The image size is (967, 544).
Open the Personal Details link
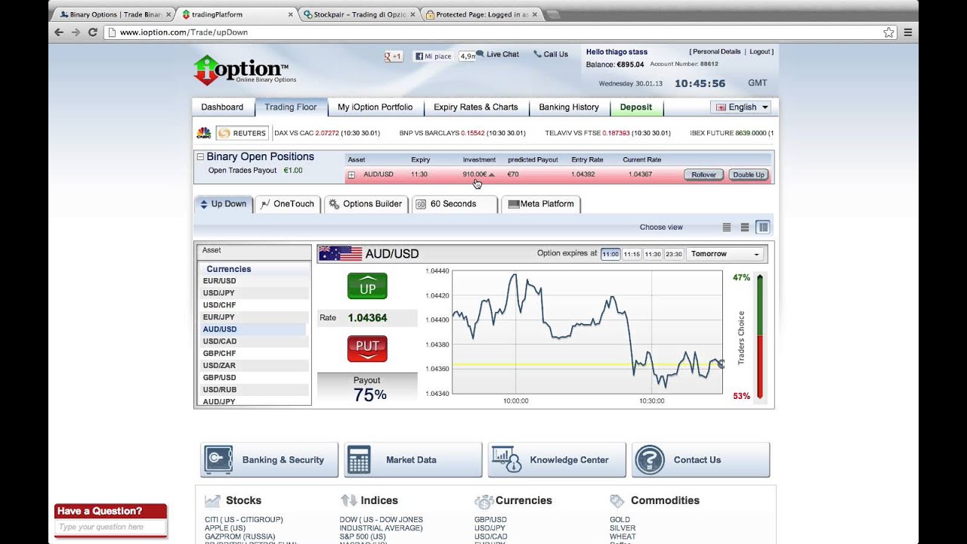point(716,51)
